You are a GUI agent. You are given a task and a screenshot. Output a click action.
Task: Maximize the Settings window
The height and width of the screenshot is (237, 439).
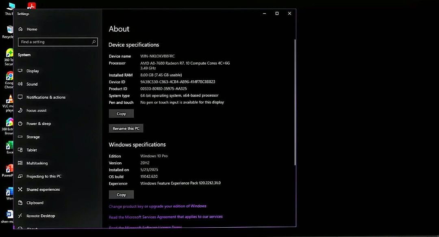(277, 13)
